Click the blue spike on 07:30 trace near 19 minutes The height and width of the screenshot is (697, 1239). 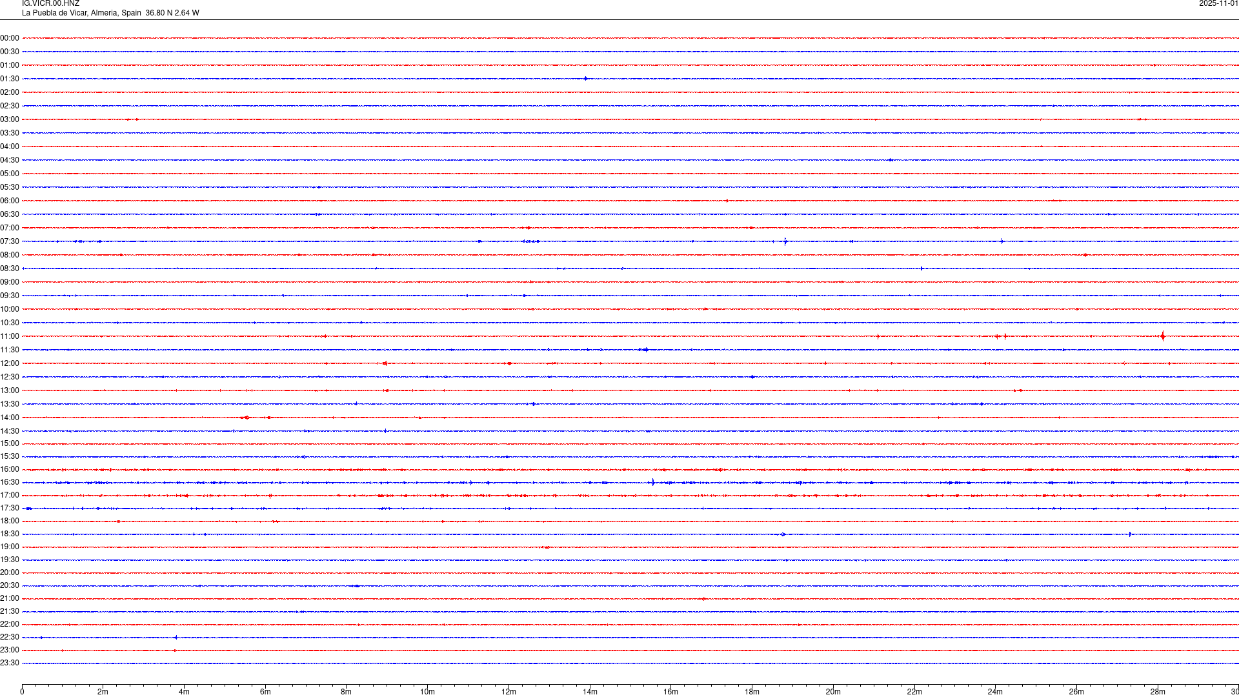tap(785, 241)
